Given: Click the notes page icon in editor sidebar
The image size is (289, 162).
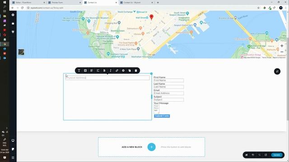Looking at the screenshot, I should pos(13,149).
